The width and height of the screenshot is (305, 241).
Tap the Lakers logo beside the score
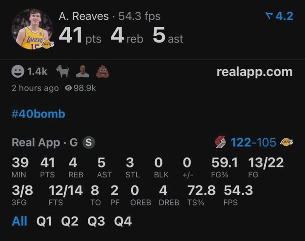click(x=287, y=143)
